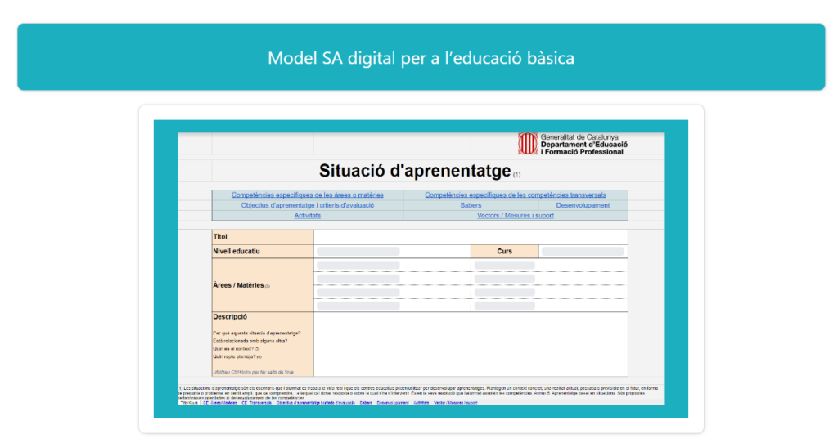Image resolution: width=838 pixels, height=443 pixels.
Task: Open the Nivell educatiu dropdown
Action: (358, 252)
